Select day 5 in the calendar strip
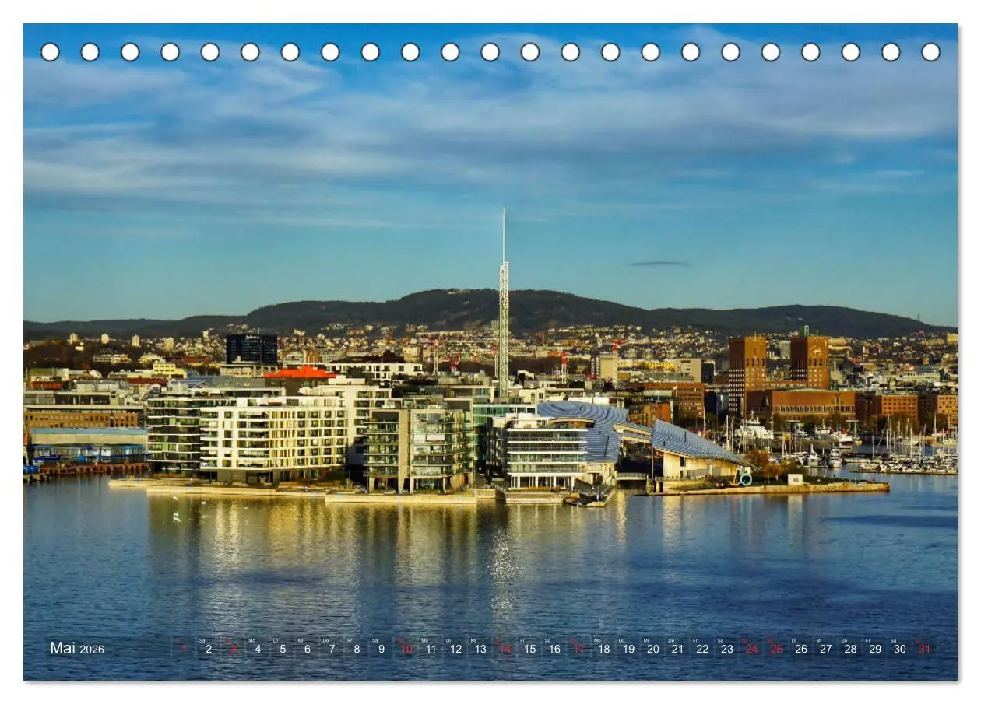 (283, 649)
